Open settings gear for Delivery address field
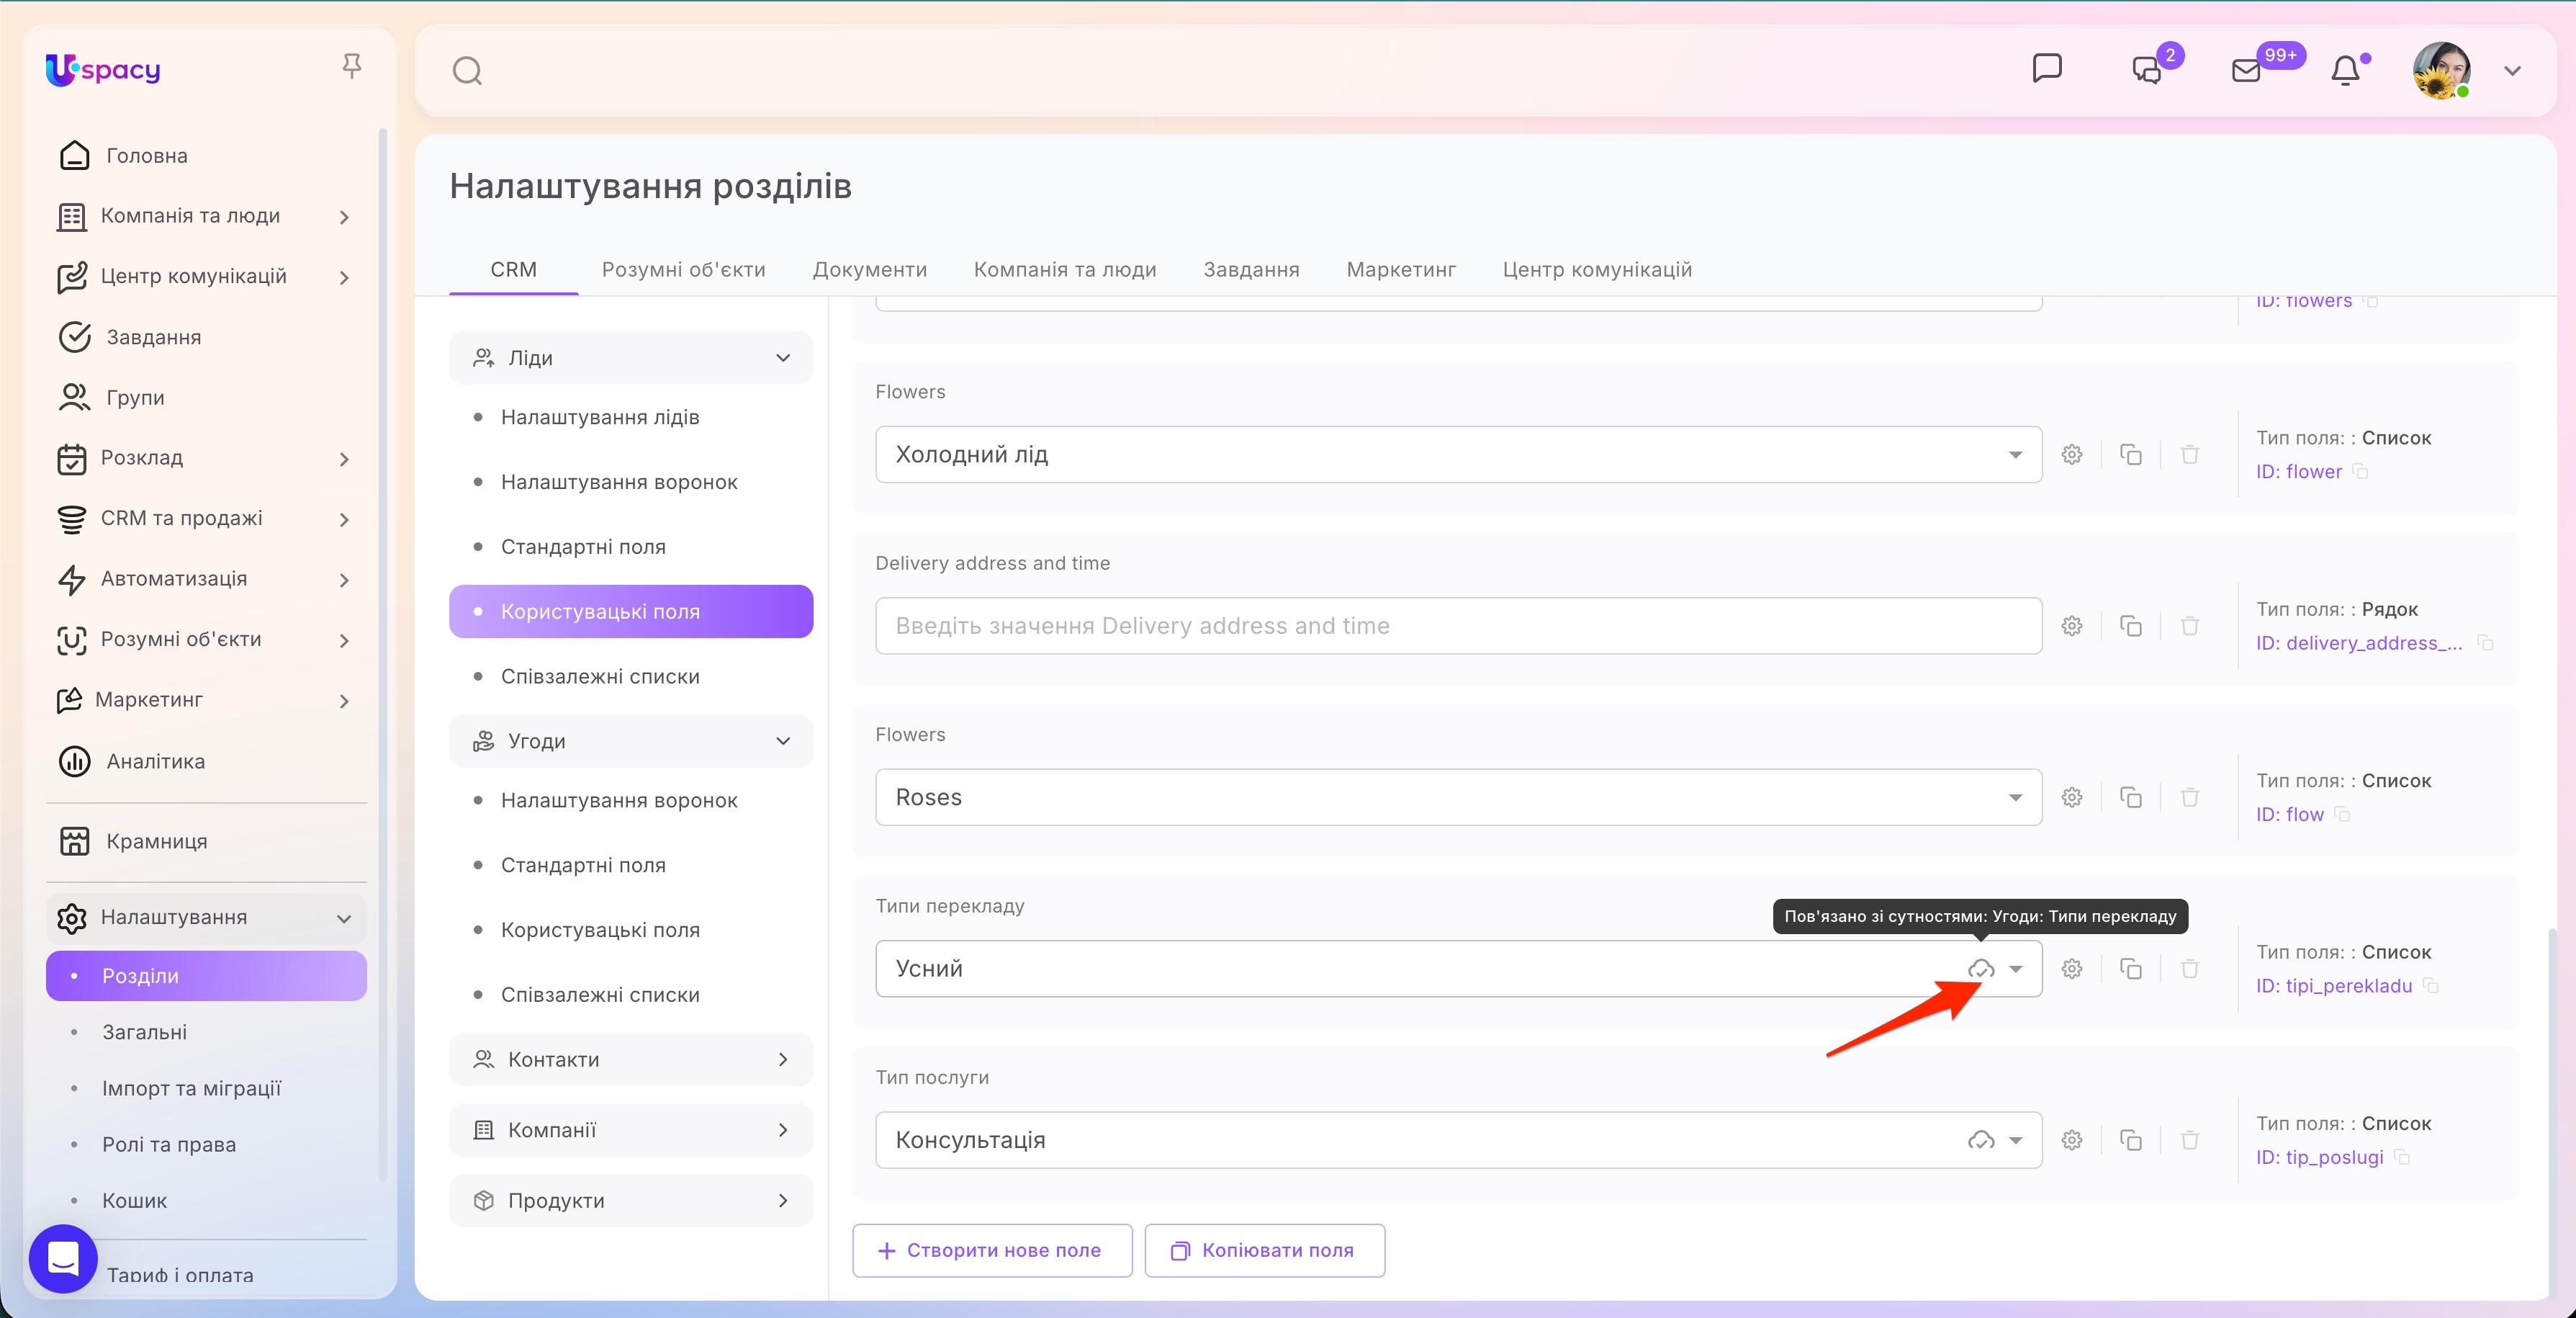Viewport: 2576px width, 1318px height. tap(2072, 626)
